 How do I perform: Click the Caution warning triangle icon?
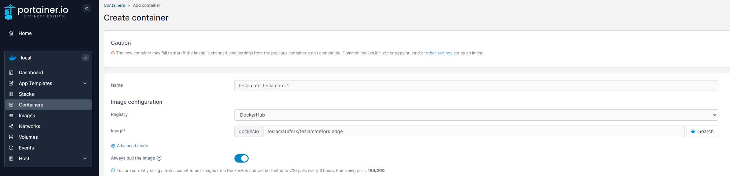point(113,53)
